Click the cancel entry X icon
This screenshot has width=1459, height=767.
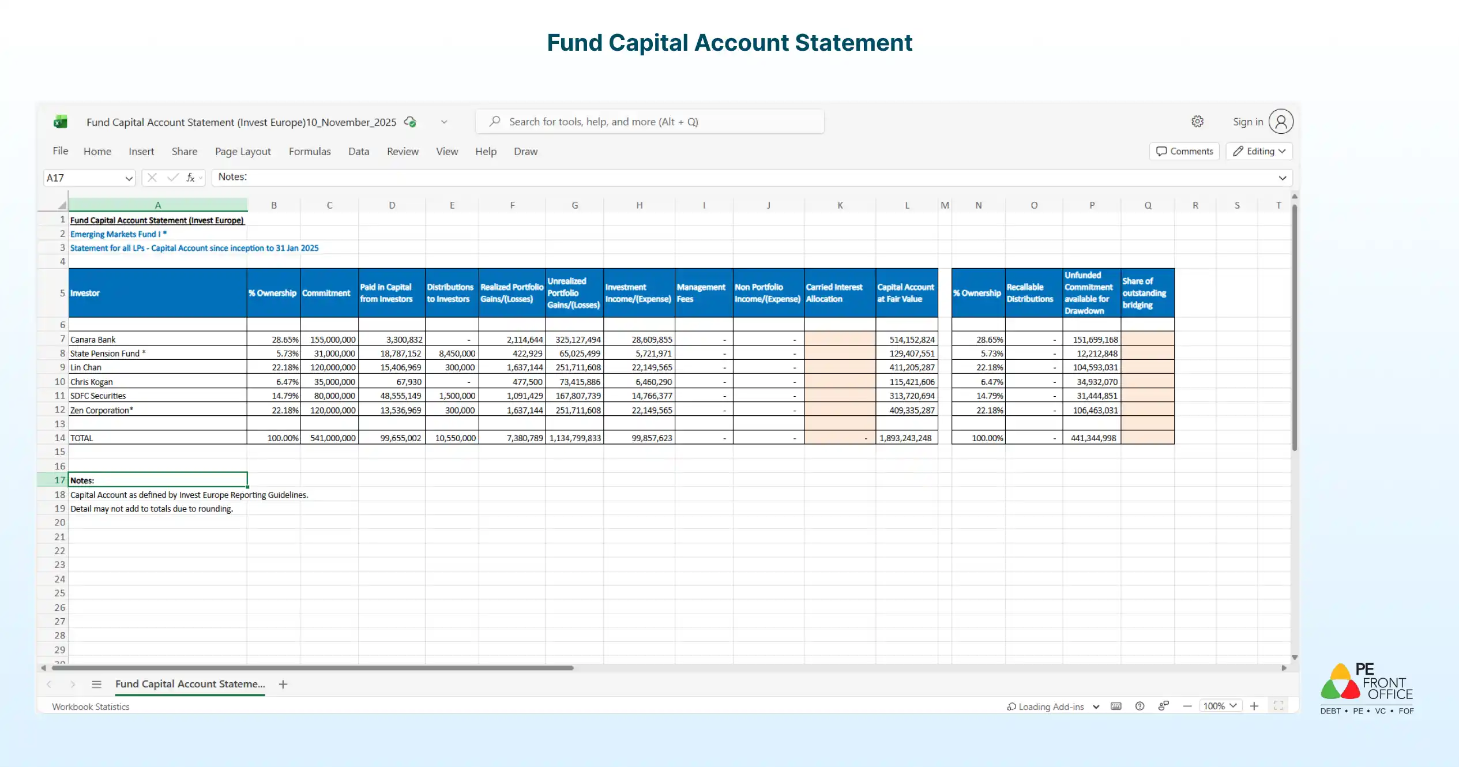(152, 178)
